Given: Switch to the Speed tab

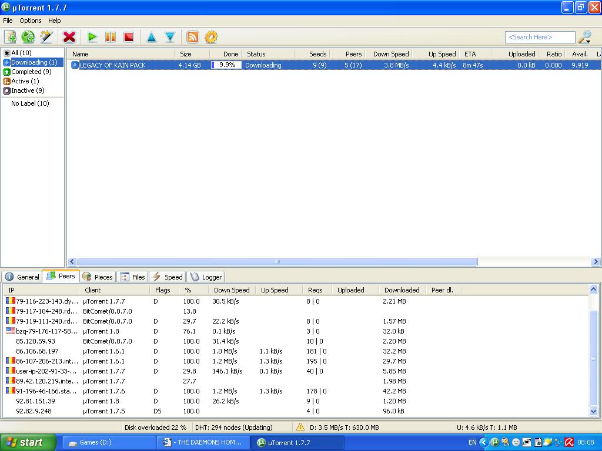Looking at the screenshot, I should click(x=168, y=277).
